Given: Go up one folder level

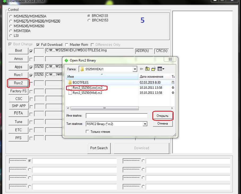Looking at the screenshot, I should tap(147, 69).
